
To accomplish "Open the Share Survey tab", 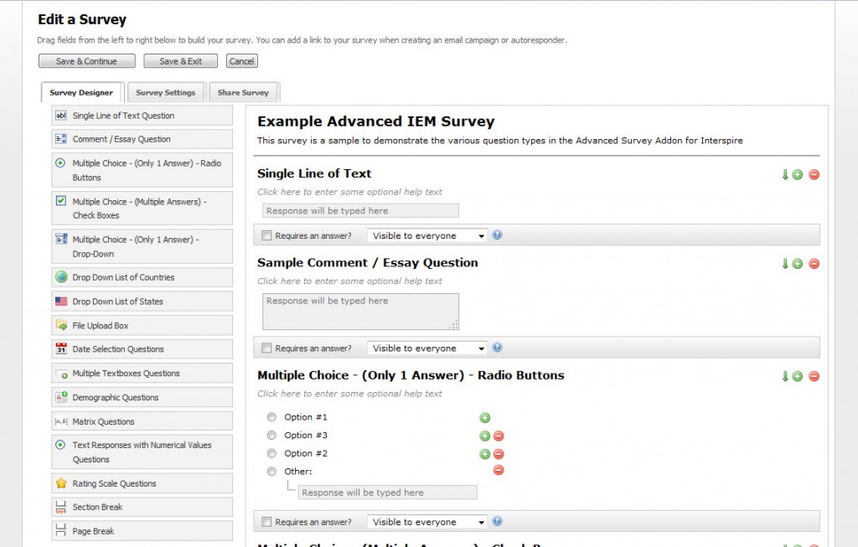I will point(244,92).
